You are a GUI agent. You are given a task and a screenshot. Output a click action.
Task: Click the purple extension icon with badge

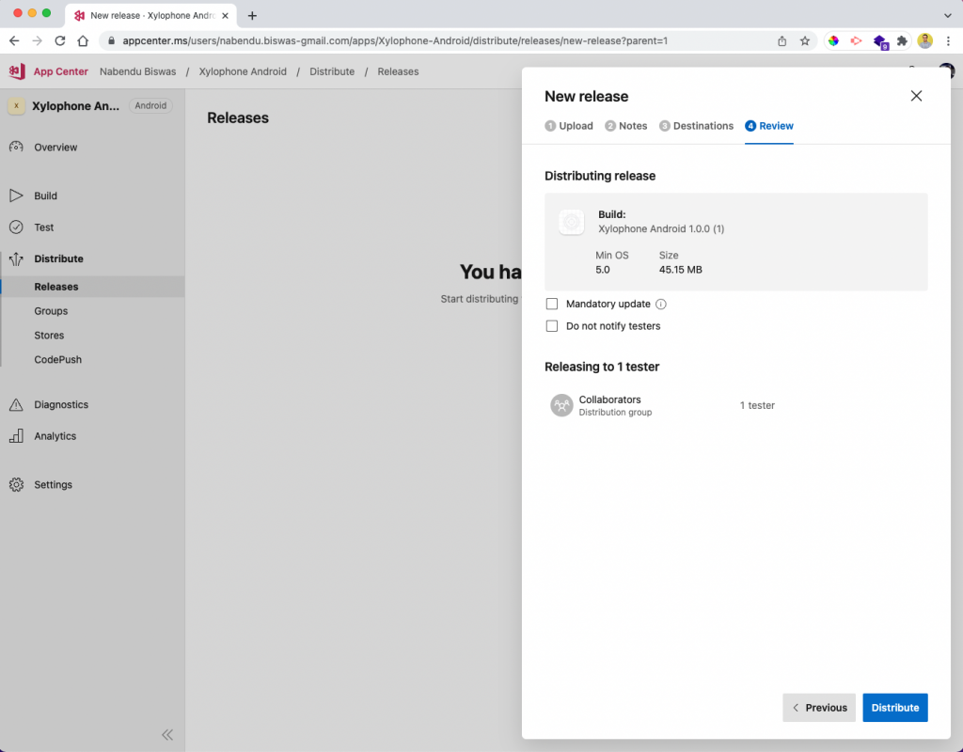pos(880,41)
